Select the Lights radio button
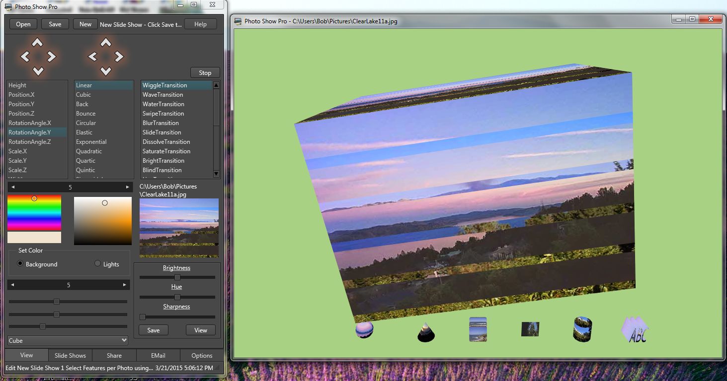727x381 pixels. click(x=98, y=264)
